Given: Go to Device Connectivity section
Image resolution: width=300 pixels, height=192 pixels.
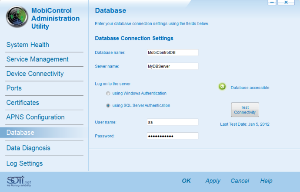Looking at the screenshot, I should point(35,74).
